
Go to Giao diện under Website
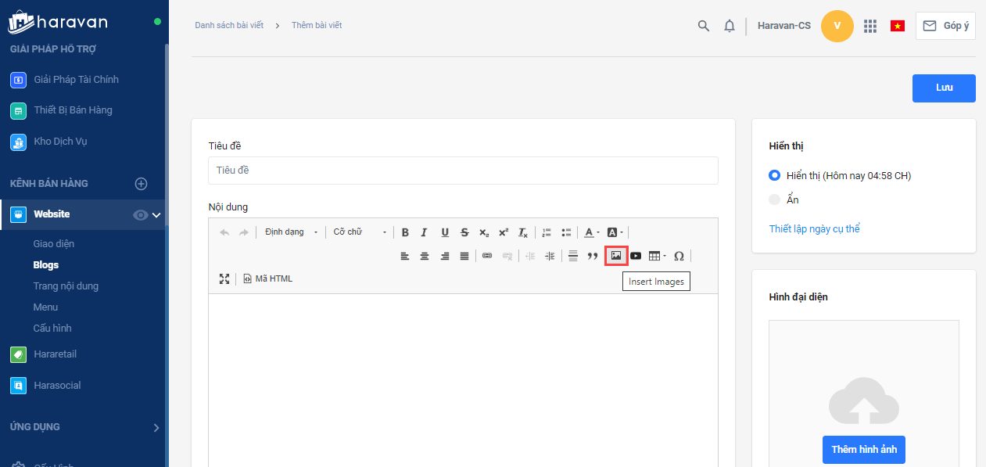tap(54, 244)
